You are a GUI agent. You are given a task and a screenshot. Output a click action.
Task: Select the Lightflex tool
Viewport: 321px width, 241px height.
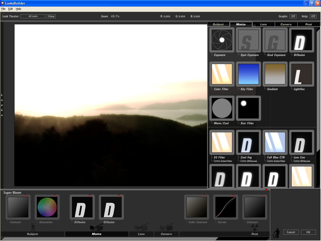coord(301,74)
